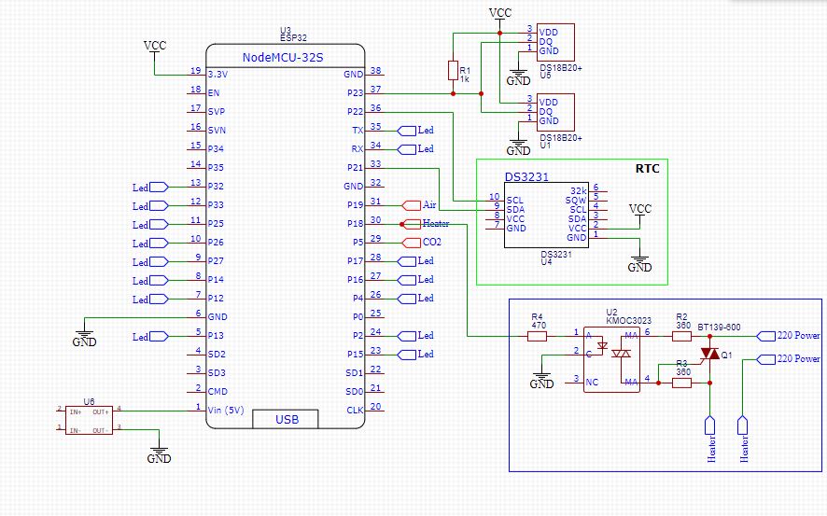Screen dimensions: 827x516
Task: Click the GND symbol below U6 module
Action: [x=160, y=457]
